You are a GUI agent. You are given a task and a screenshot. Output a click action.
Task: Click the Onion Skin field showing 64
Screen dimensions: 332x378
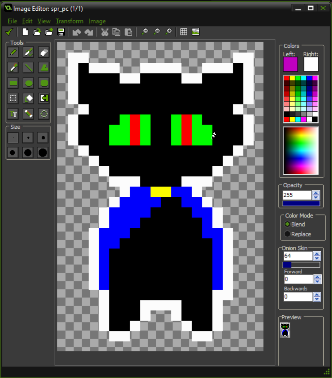click(x=298, y=256)
